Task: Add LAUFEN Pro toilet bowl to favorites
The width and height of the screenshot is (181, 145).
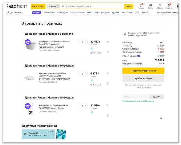Action: pos(108,42)
